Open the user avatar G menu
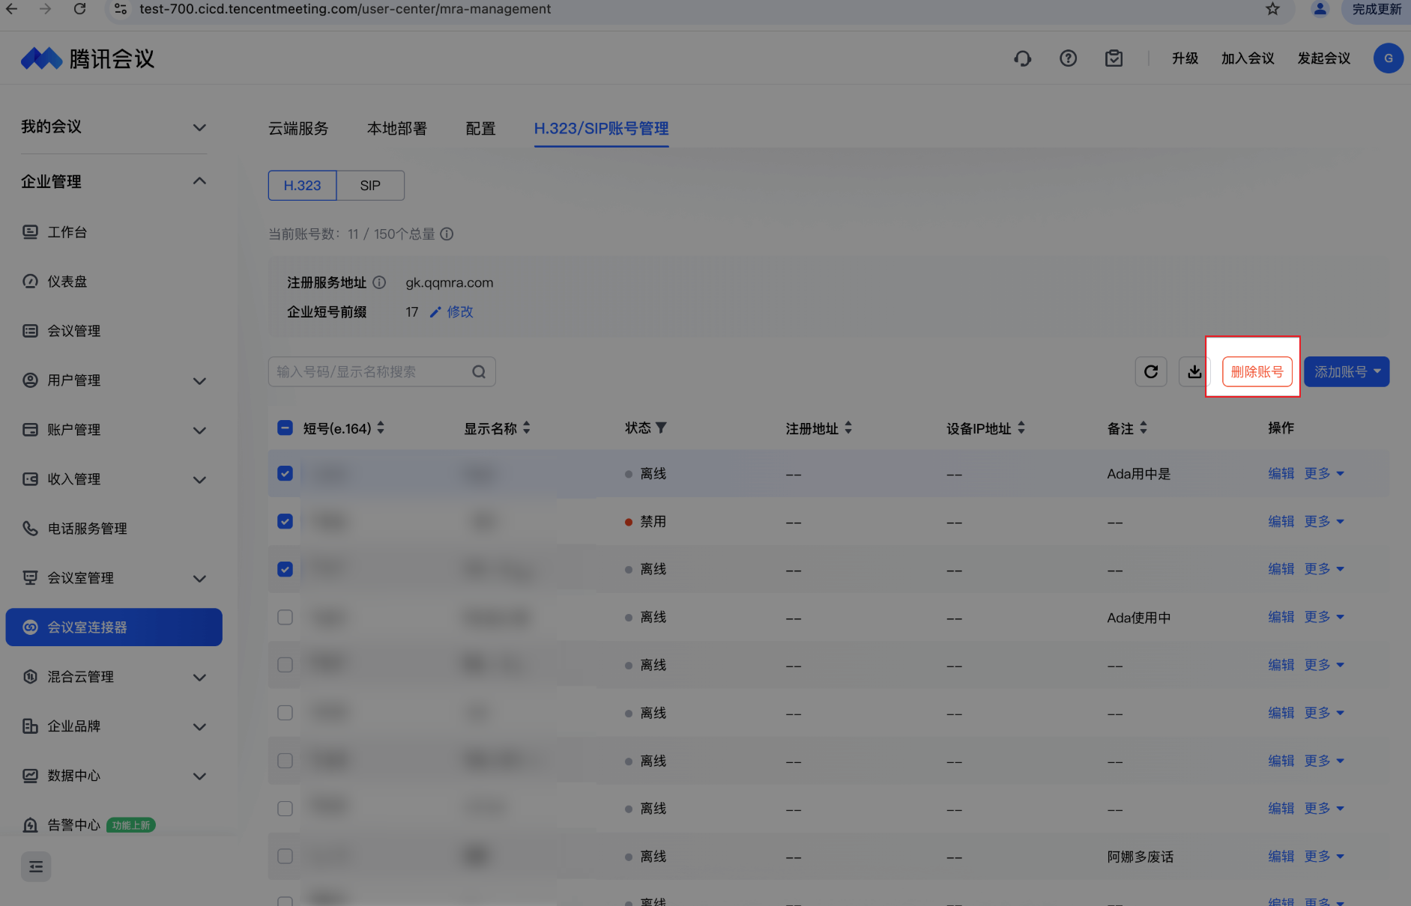This screenshot has height=906, width=1411. click(x=1388, y=58)
